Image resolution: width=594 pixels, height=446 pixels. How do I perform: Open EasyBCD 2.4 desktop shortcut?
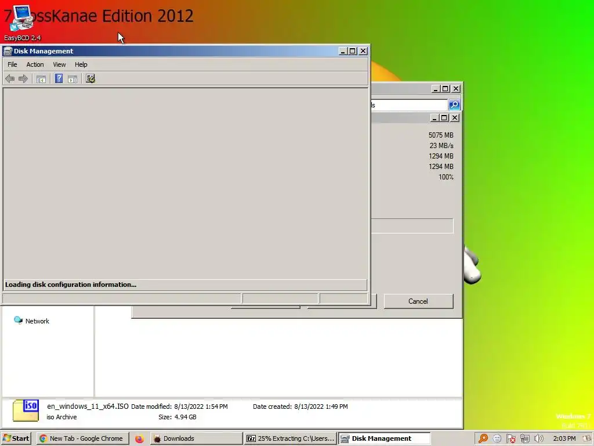pos(21,22)
